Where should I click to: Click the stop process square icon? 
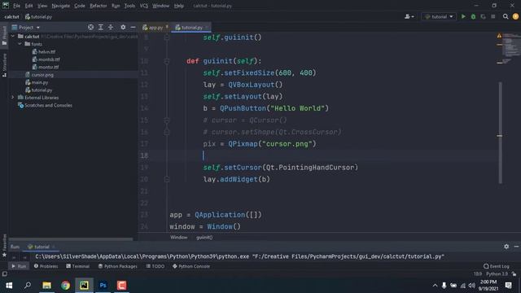coord(493,16)
